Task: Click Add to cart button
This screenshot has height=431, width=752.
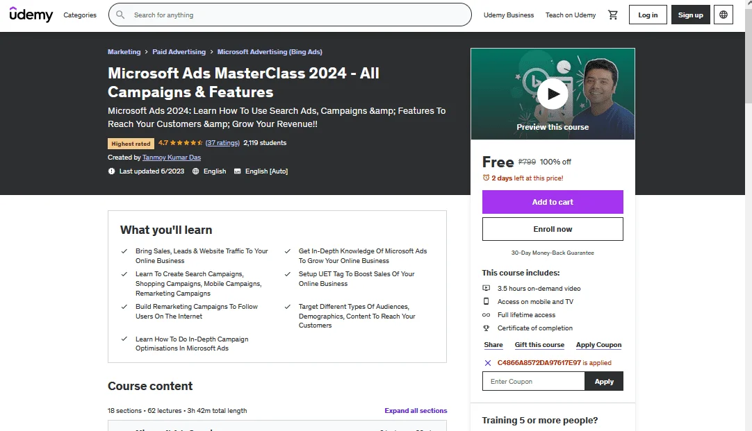Action: pos(553,202)
